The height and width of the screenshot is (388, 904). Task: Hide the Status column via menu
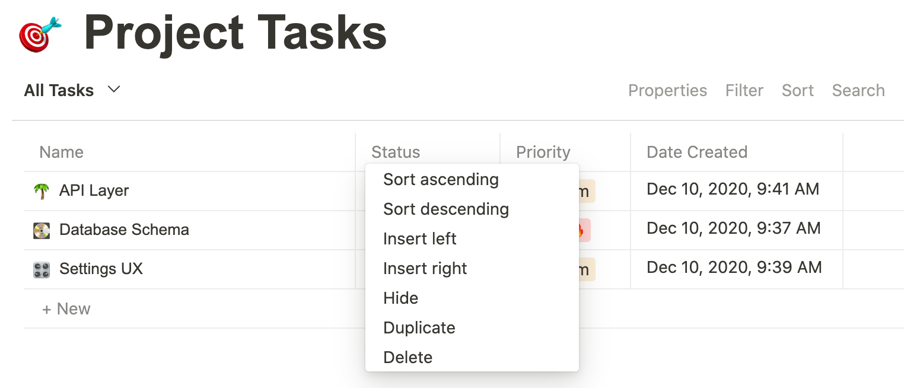400,298
